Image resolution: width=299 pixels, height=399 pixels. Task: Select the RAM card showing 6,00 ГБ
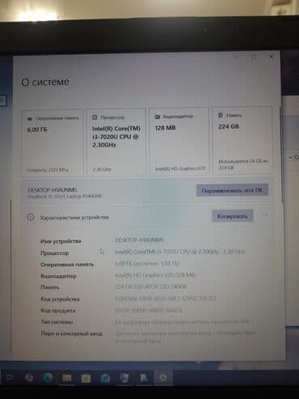(53, 142)
